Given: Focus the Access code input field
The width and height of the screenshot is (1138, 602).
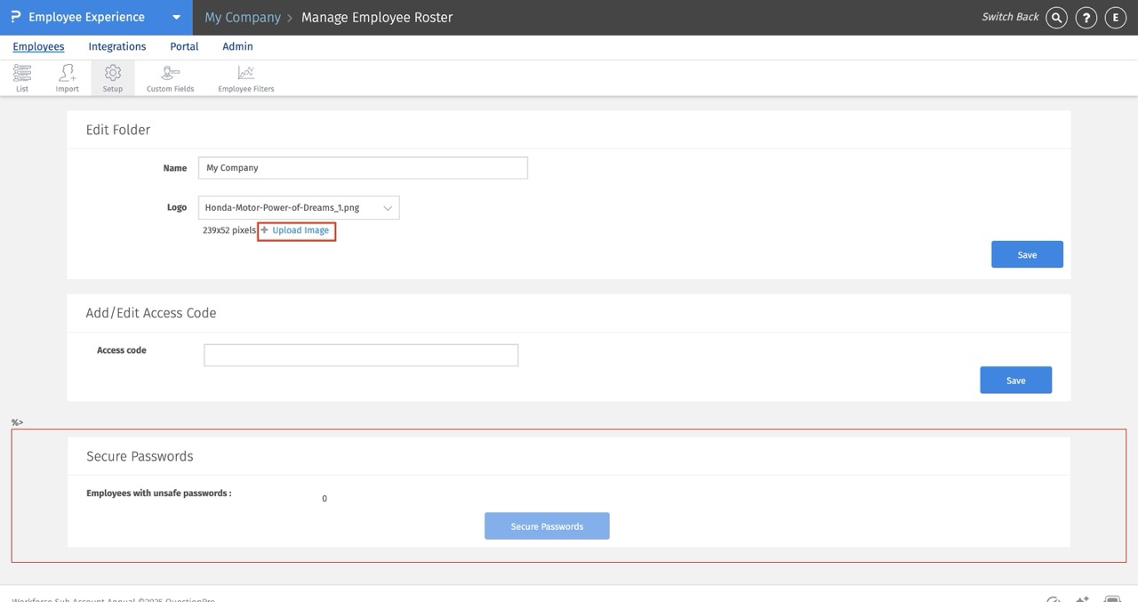Looking at the screenshot, I should pos(361,355).
